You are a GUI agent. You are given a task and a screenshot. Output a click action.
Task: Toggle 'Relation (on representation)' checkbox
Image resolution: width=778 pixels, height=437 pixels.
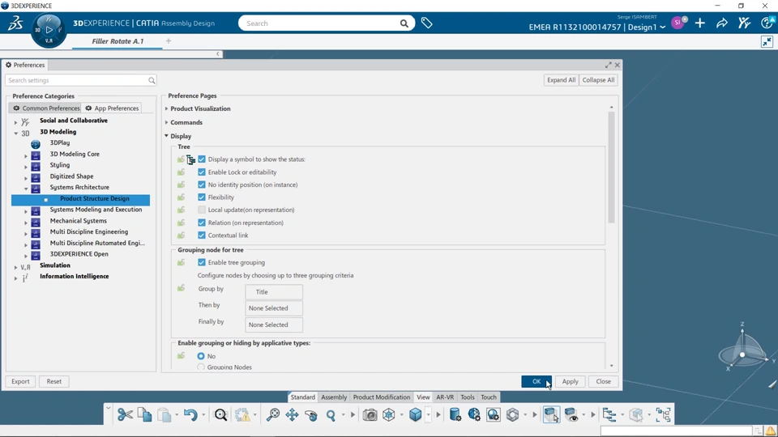(202, 223)
